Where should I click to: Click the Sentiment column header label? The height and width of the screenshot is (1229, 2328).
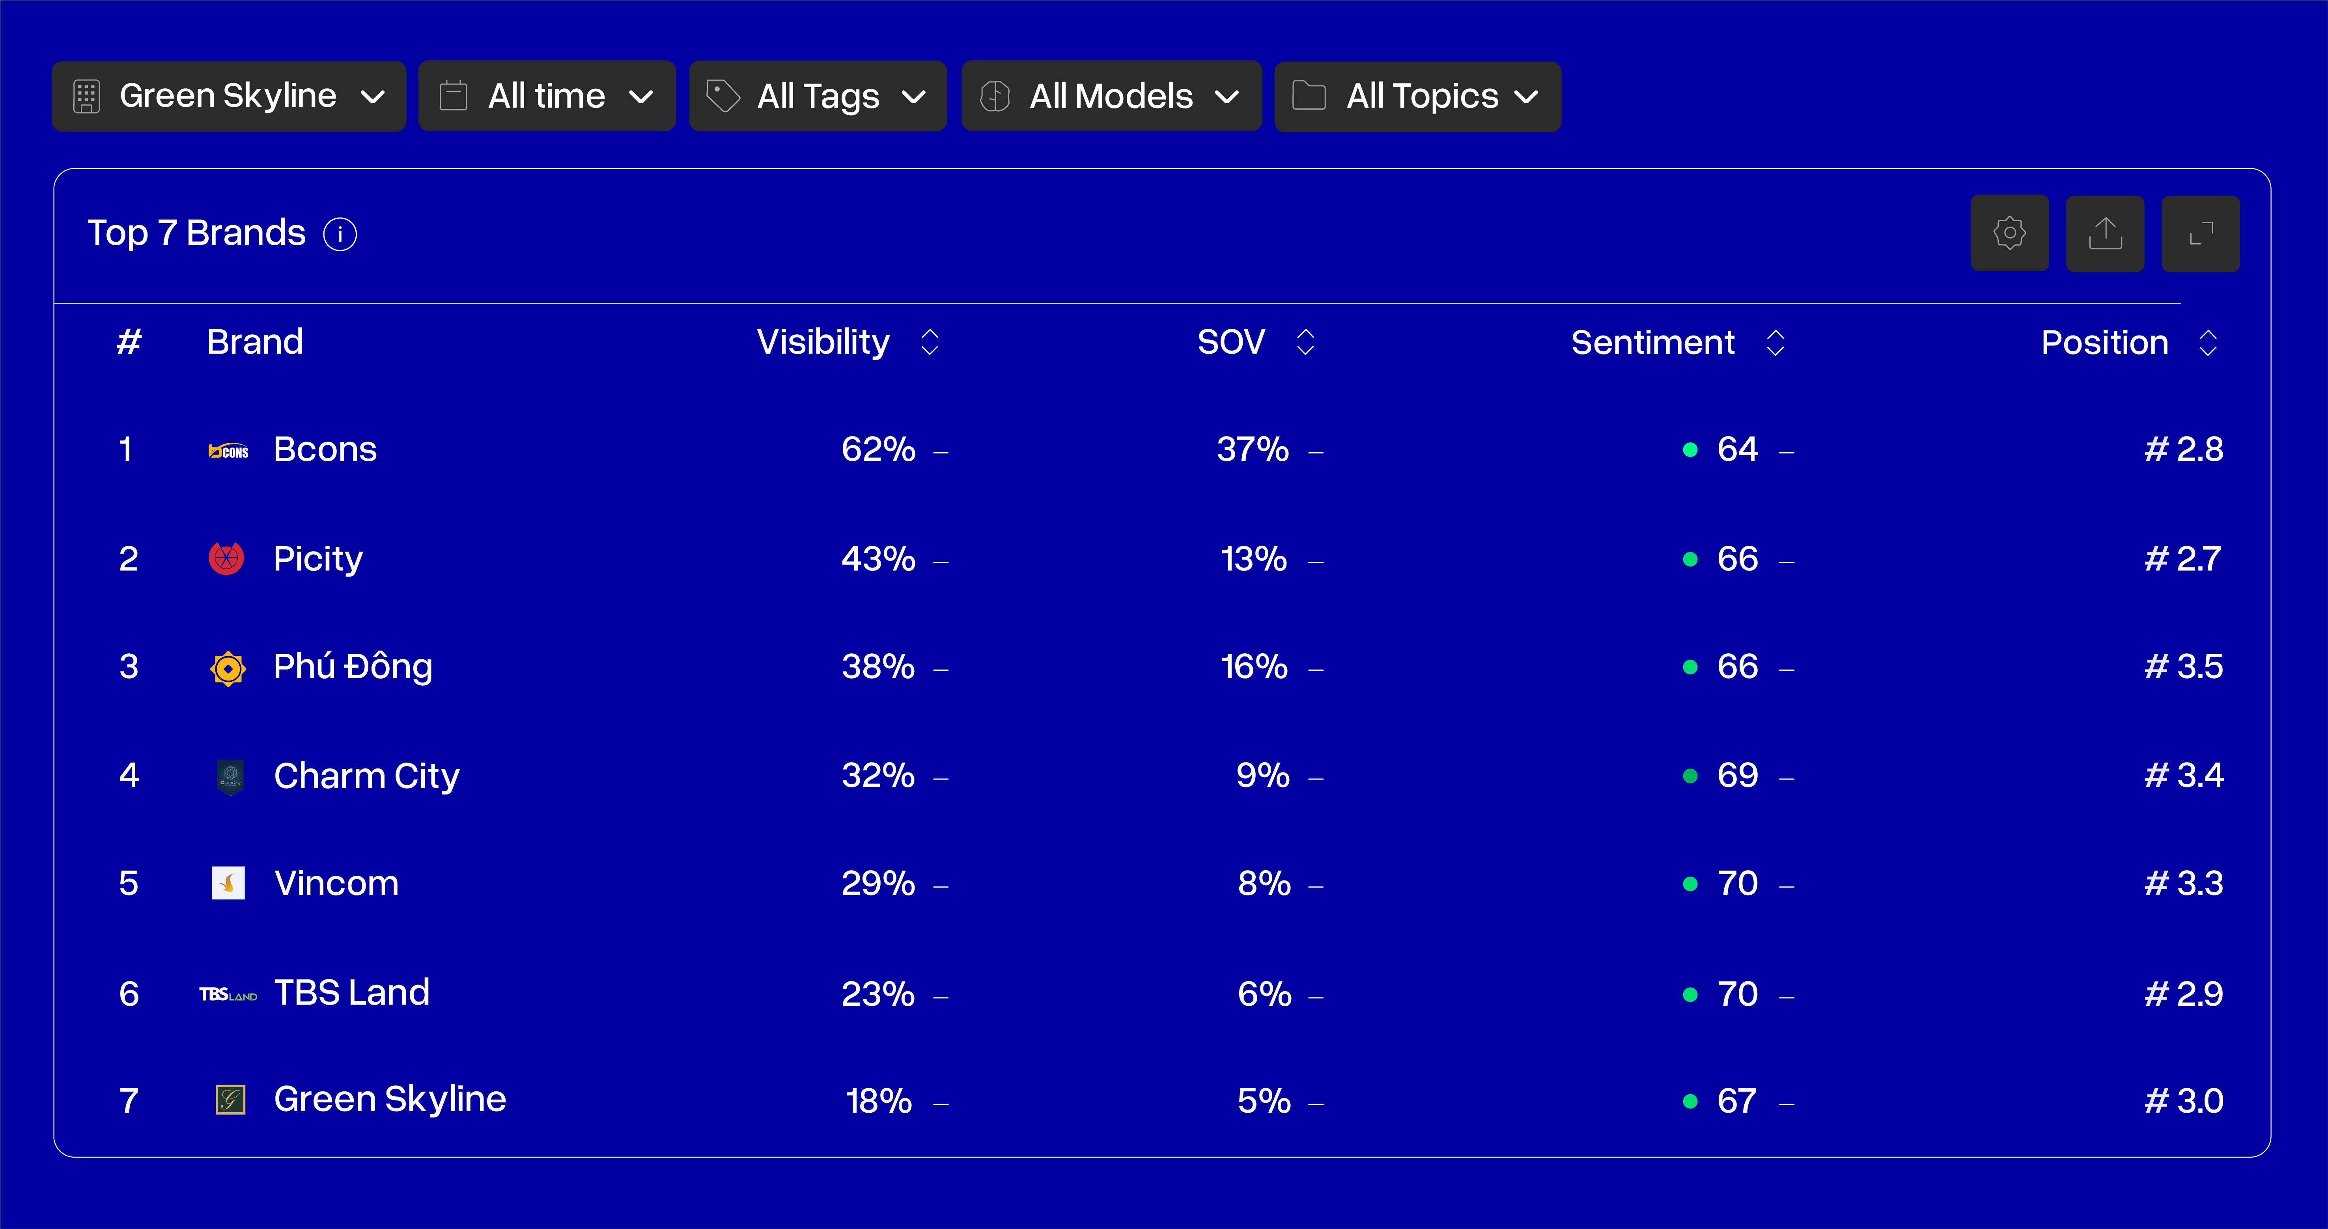1653,343
